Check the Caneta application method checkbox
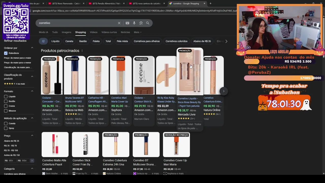Viewport: 325px width, 183px height. [x=6, y=124]
